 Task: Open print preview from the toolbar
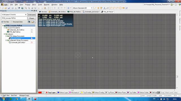tap(15, 8)
